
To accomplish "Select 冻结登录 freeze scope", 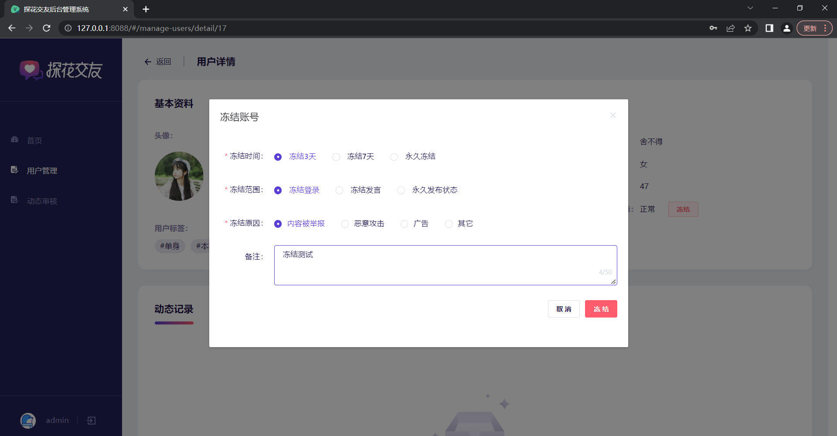I will pos(297,190).
